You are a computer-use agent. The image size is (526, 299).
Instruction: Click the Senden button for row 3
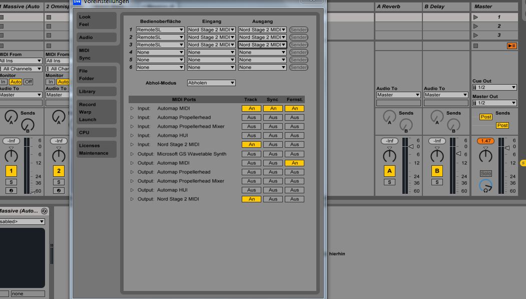tap(299, 45)
